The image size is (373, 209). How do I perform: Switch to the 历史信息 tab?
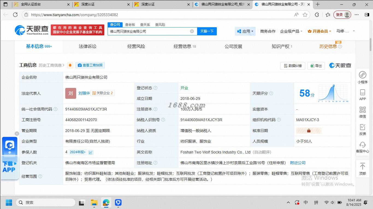pyautogui.click(x=328, y=47)
